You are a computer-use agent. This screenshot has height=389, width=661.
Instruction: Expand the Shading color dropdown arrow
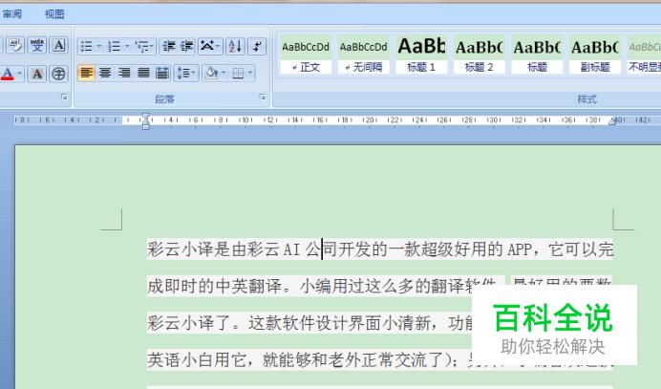224,73
